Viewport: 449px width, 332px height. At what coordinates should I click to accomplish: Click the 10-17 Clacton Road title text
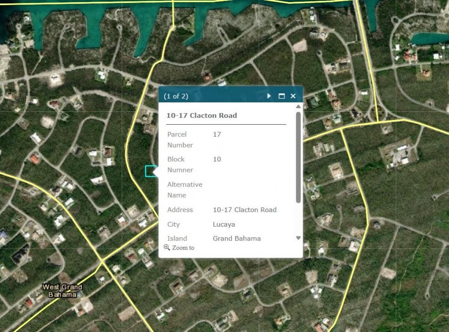[202, 115]
